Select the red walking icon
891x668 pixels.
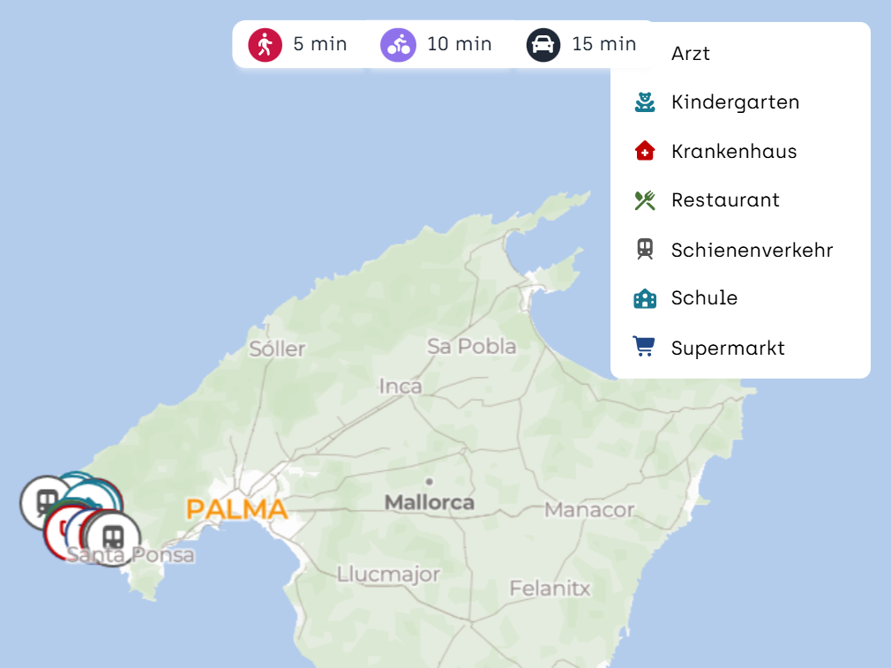tap(265, 44)
